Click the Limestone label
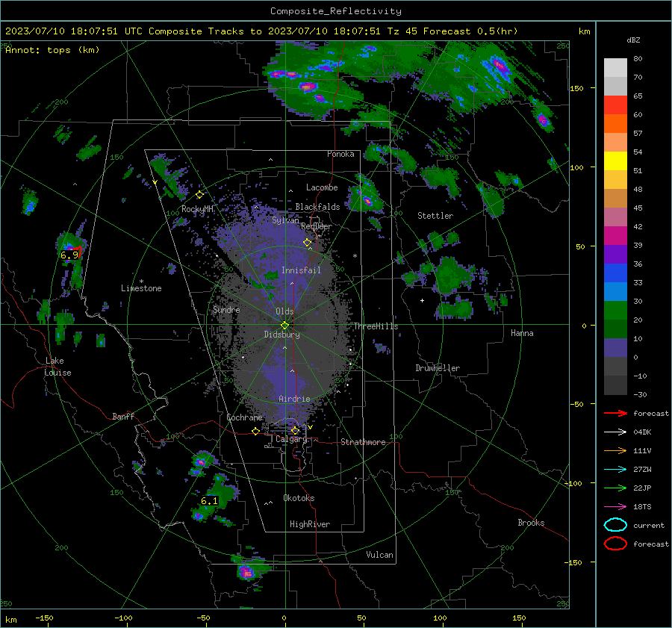 point(141,288)
